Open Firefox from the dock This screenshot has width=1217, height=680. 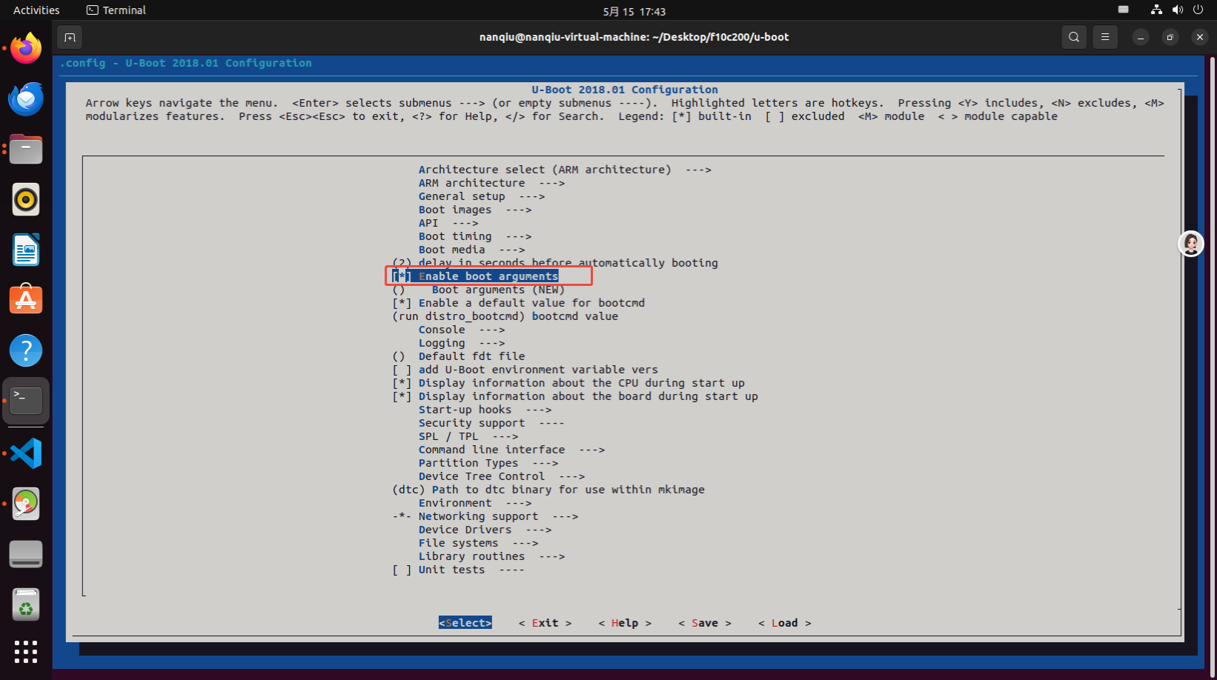[x=26, y=48]
